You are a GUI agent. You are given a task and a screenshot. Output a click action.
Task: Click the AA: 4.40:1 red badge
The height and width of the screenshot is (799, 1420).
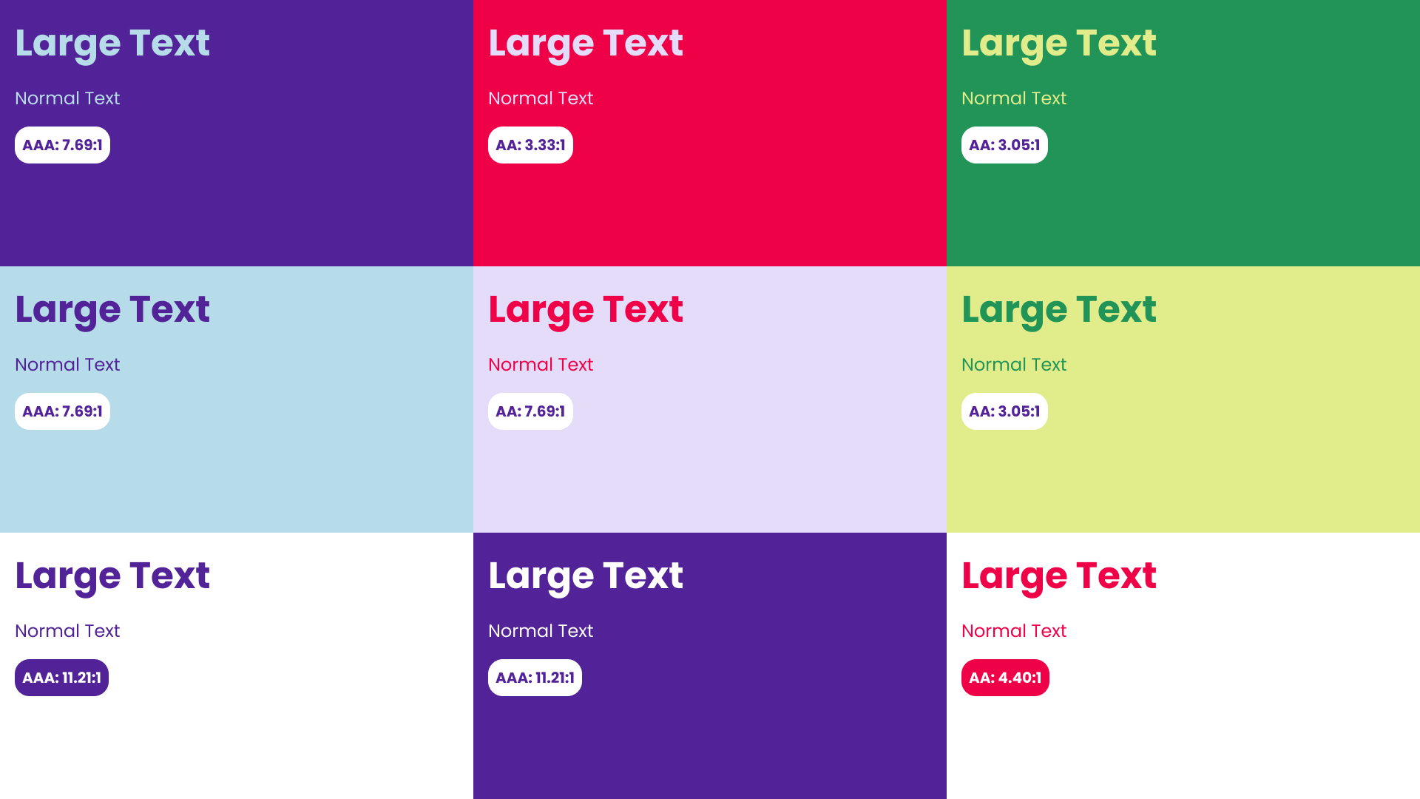tap(1005, 678)
